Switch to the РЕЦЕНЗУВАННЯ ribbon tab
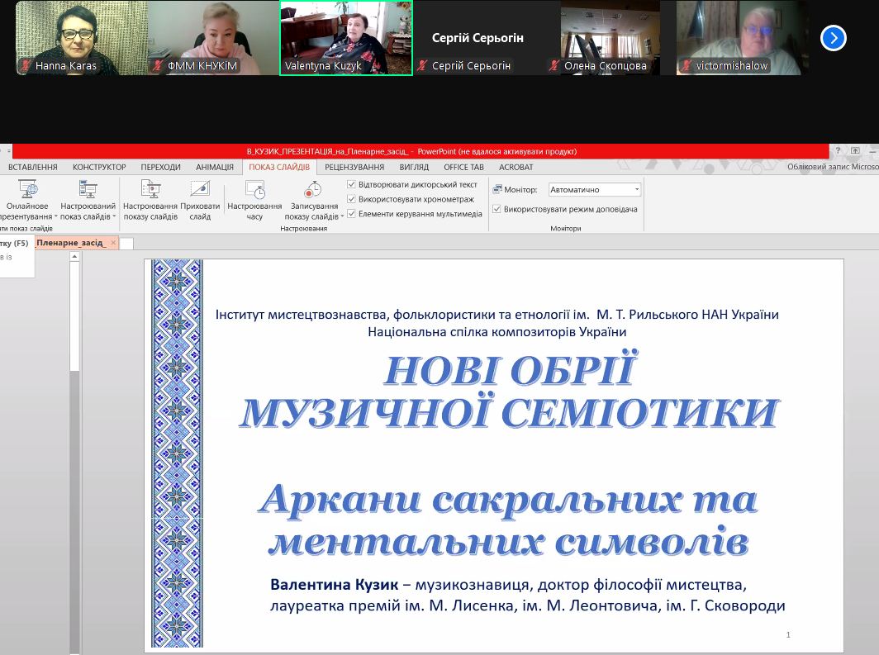 [354, 167]
